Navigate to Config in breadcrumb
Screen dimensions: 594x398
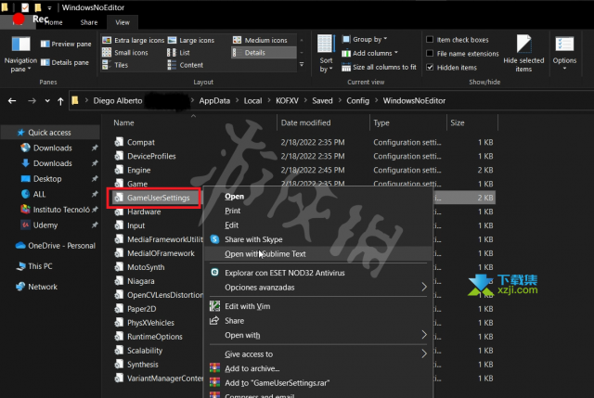point(357,101)
